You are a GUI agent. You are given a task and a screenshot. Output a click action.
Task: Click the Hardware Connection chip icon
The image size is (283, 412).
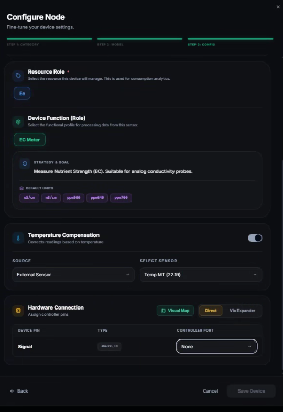18,311
